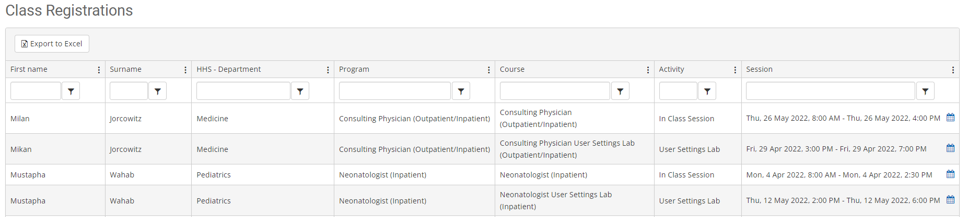Open calendar icon for the 26 May 2022 session
The width and height of the screenshot is (968, 217).
[950, 118]
